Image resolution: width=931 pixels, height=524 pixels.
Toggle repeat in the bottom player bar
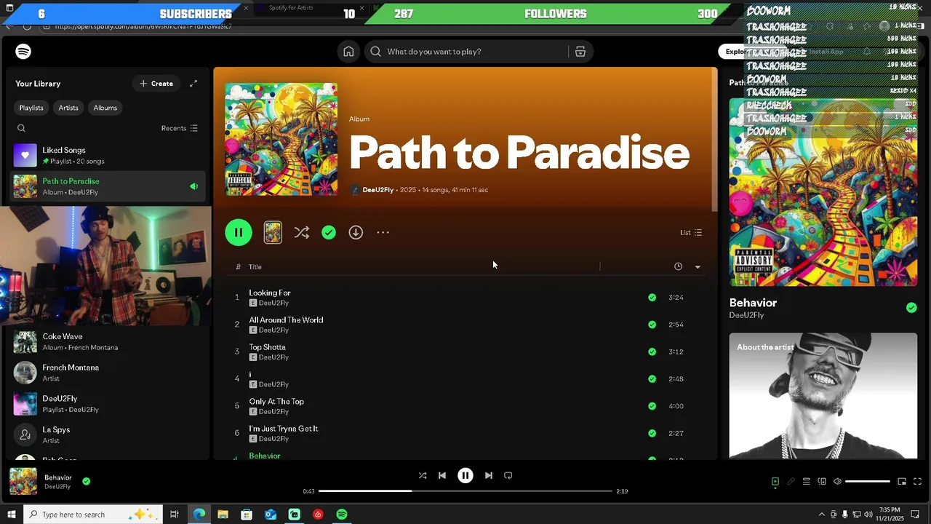[x=508, y=475]
